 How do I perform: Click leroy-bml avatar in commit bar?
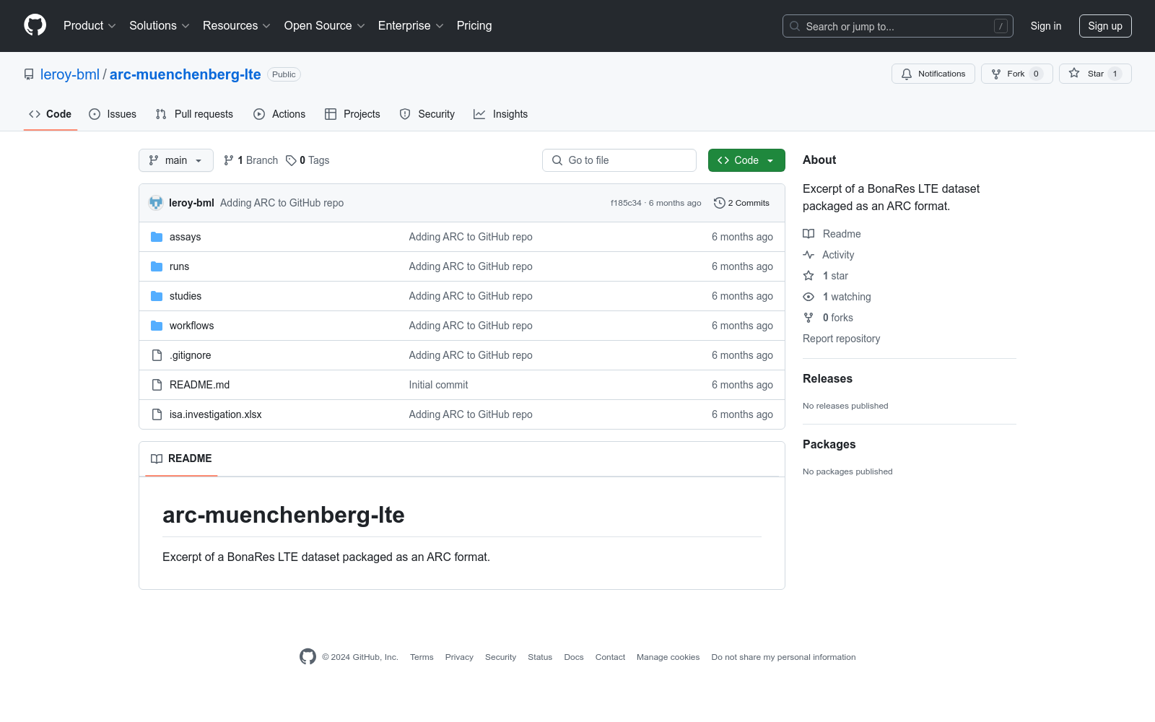point(156,203)
